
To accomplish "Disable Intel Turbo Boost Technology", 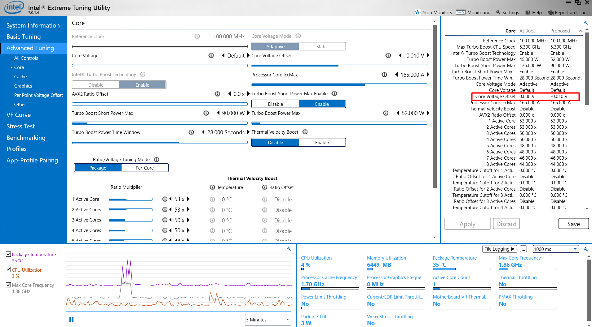I will [96, 85].
